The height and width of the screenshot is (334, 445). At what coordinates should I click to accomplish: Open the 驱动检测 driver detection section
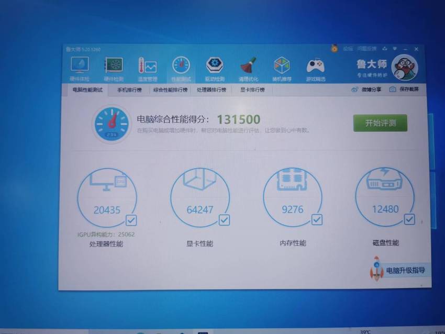click(215, 69)
